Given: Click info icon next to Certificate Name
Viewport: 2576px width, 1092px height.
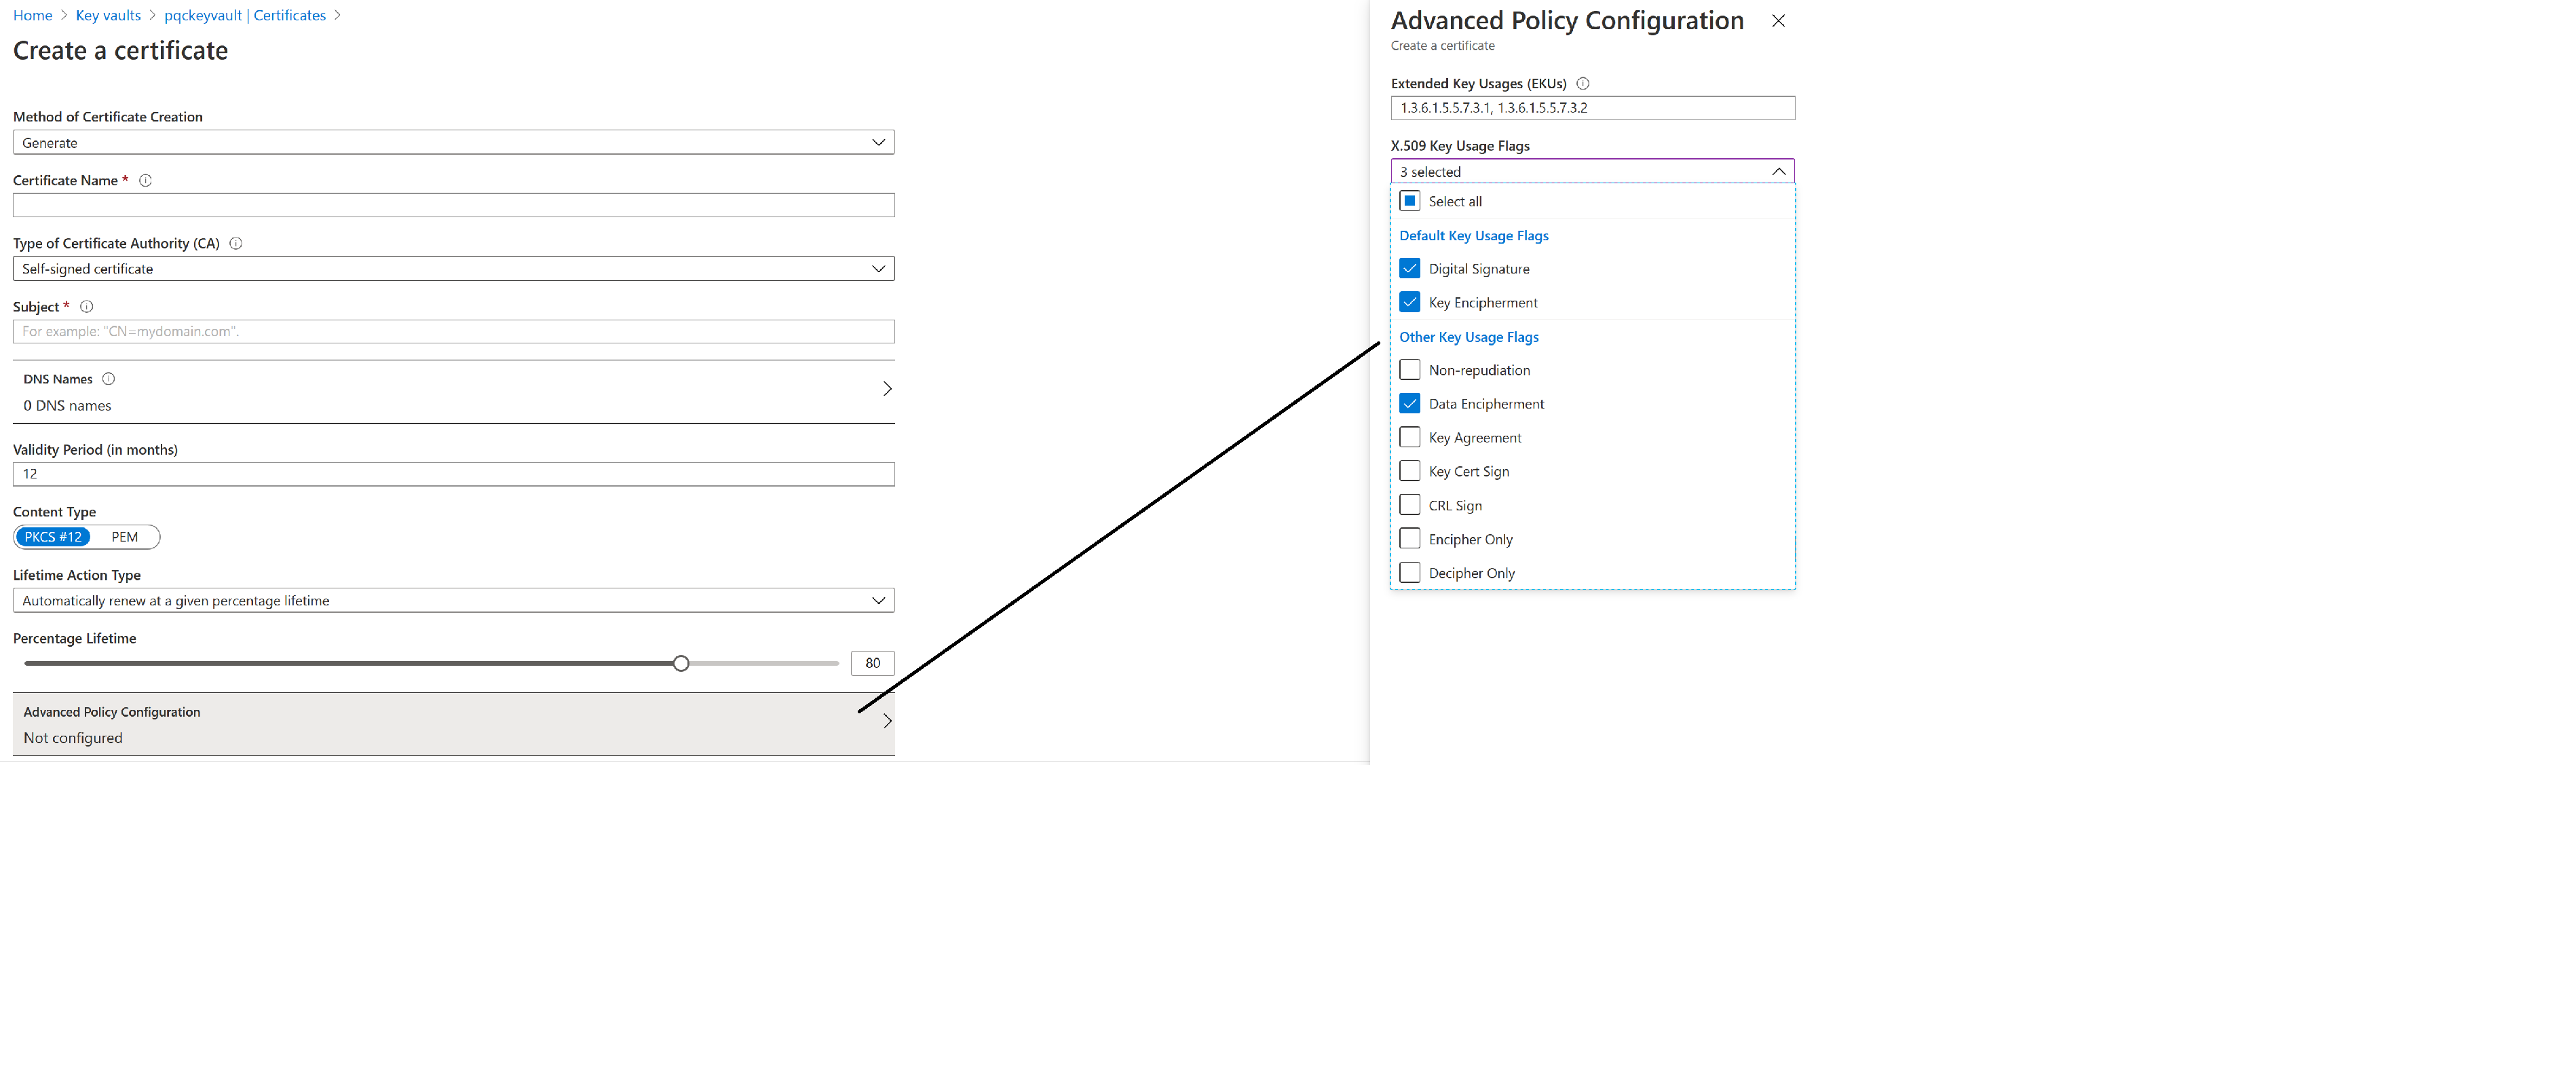Looking at the screenshot, I should point(145,180).
